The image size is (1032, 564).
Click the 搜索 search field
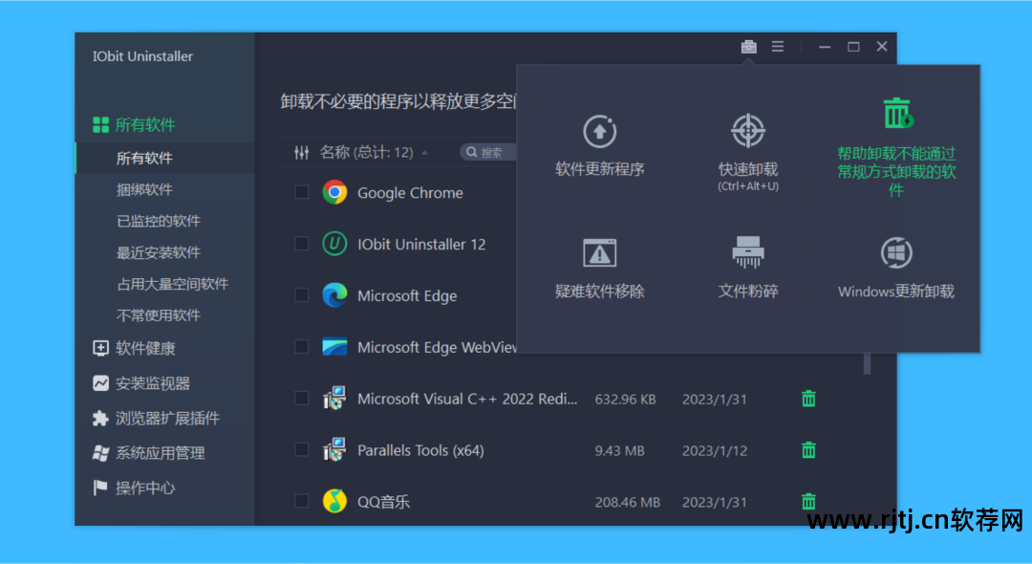tap(487, 153)
